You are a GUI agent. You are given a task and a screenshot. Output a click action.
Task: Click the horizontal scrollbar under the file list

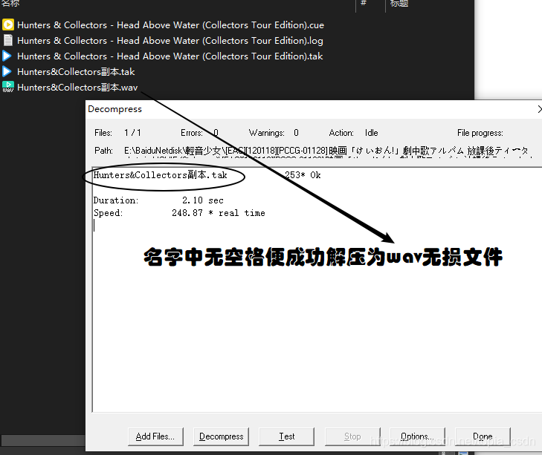(x=43, y=440)
